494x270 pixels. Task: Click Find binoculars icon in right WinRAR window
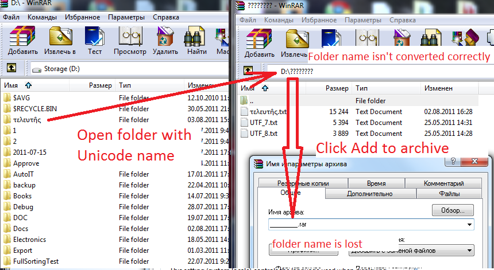(x=430, y=38)
